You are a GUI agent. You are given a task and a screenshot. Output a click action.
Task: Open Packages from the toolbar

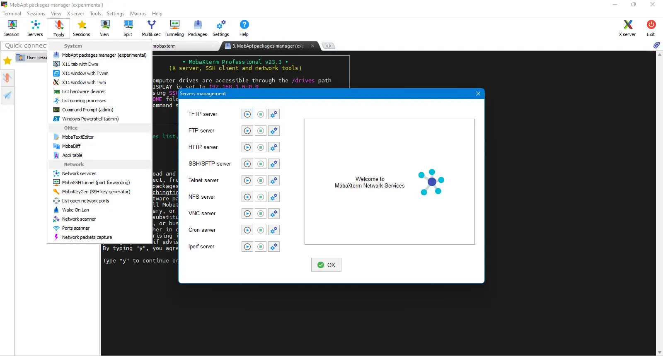click(198, 28)
